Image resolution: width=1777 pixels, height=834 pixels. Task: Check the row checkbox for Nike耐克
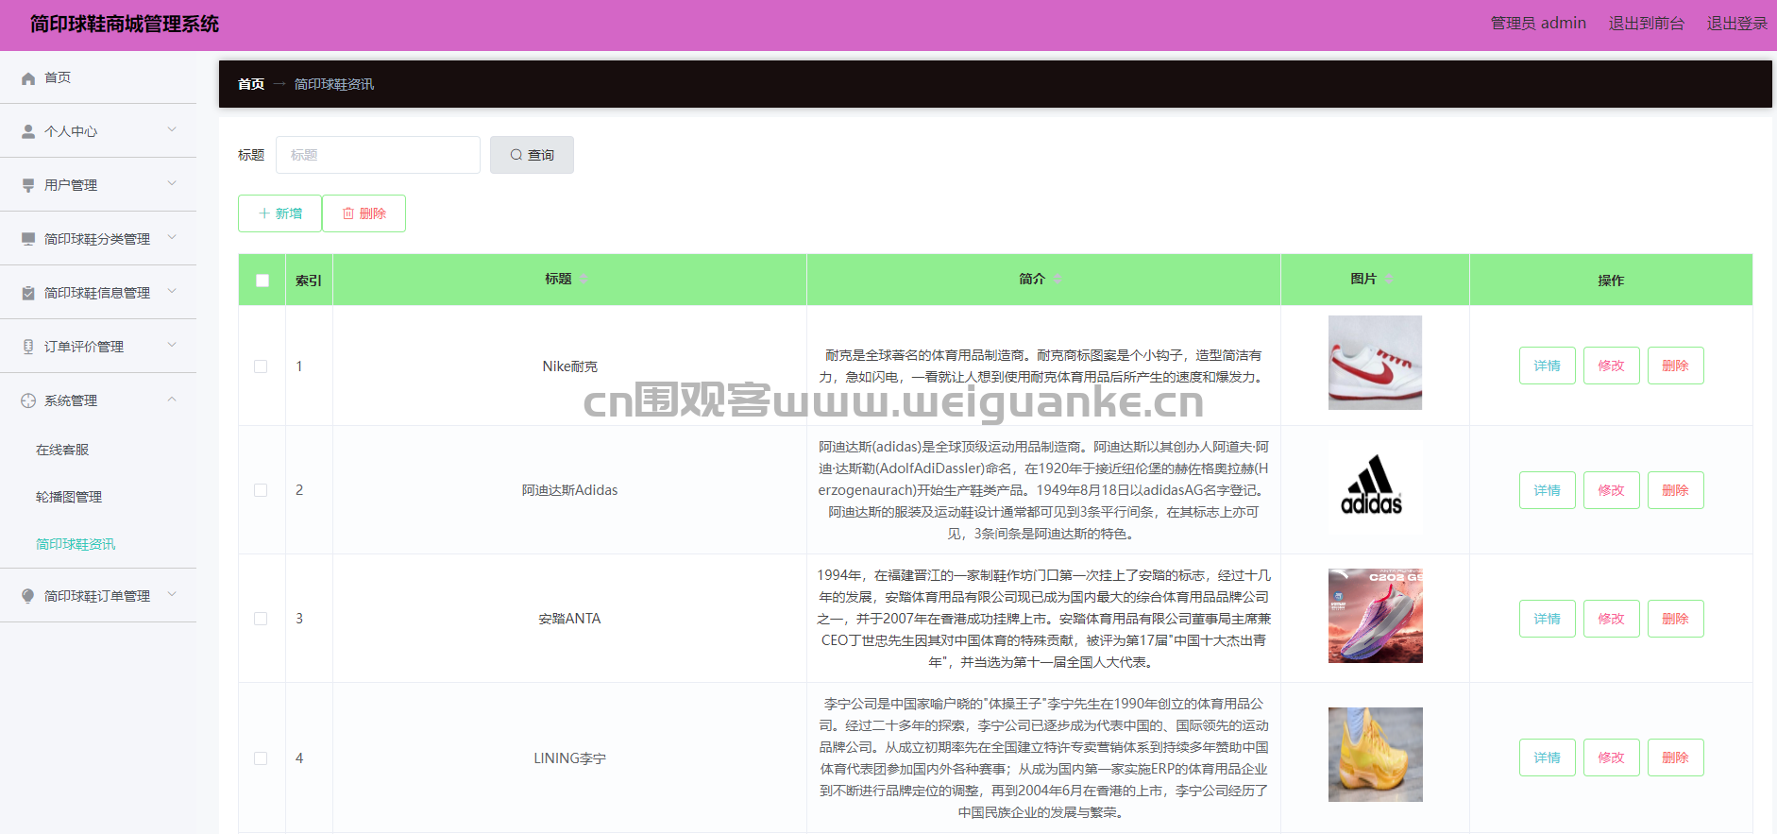tap(261, 366)
